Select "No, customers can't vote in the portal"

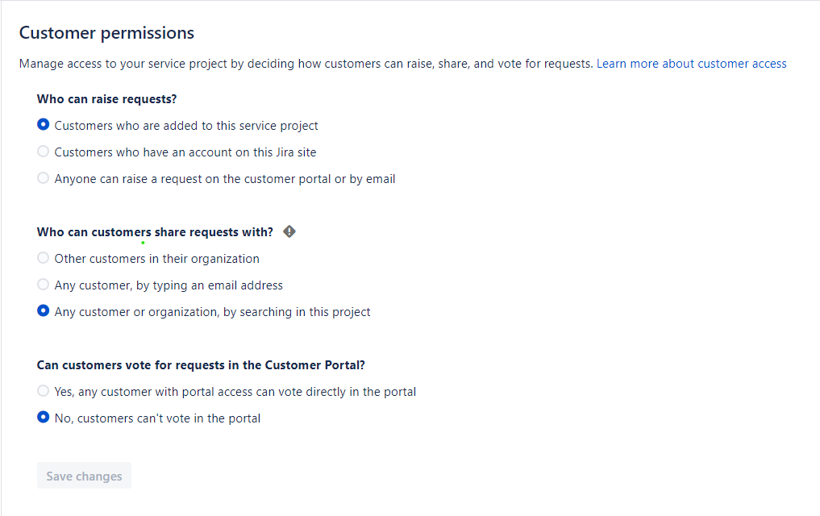point(43,418)
